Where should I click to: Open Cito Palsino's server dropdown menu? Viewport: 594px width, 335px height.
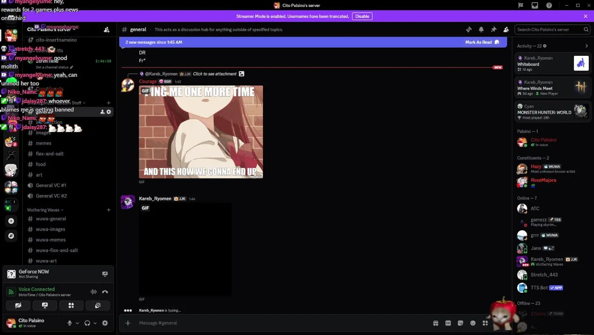[x=51, y=29]
